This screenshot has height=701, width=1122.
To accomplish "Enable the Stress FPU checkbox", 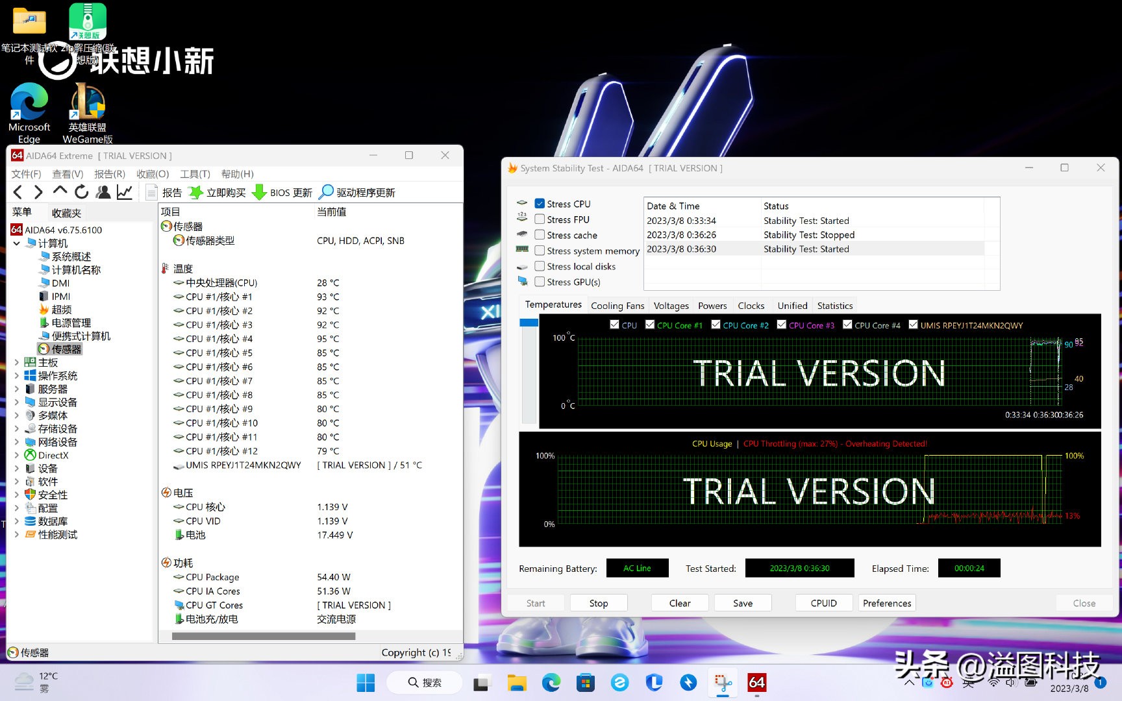I will click(x=540, y=219).
